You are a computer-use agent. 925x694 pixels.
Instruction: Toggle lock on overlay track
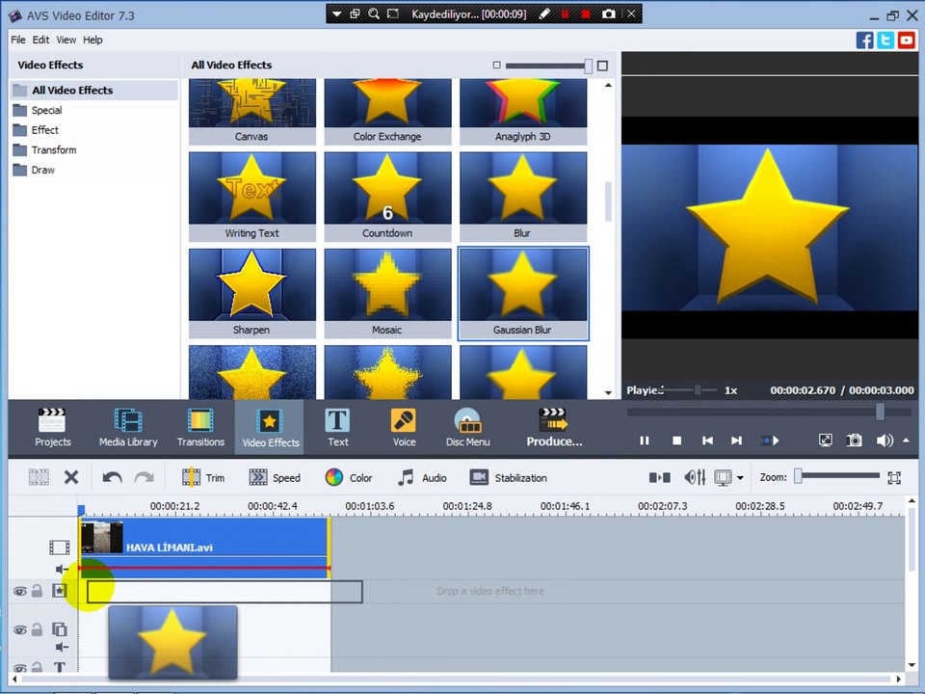(38, 629)
